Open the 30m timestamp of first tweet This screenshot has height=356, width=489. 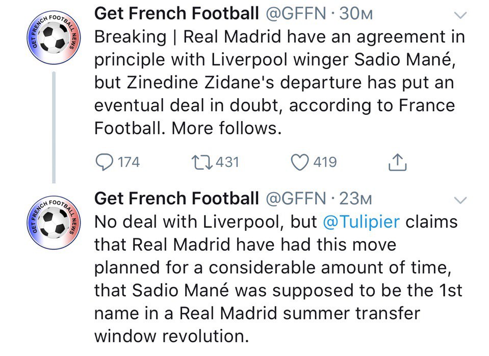pyautogui.click(x=356, y=14)
